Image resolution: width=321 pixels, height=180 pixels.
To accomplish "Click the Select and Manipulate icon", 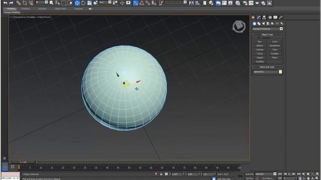I will pos(122,3).
